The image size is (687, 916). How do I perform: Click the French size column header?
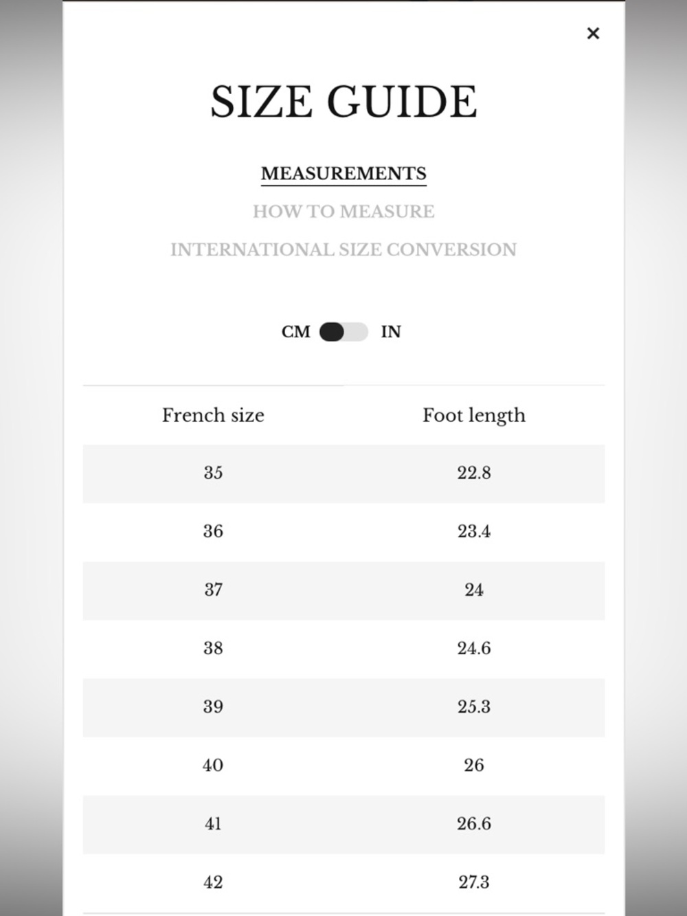pos(213,415)
